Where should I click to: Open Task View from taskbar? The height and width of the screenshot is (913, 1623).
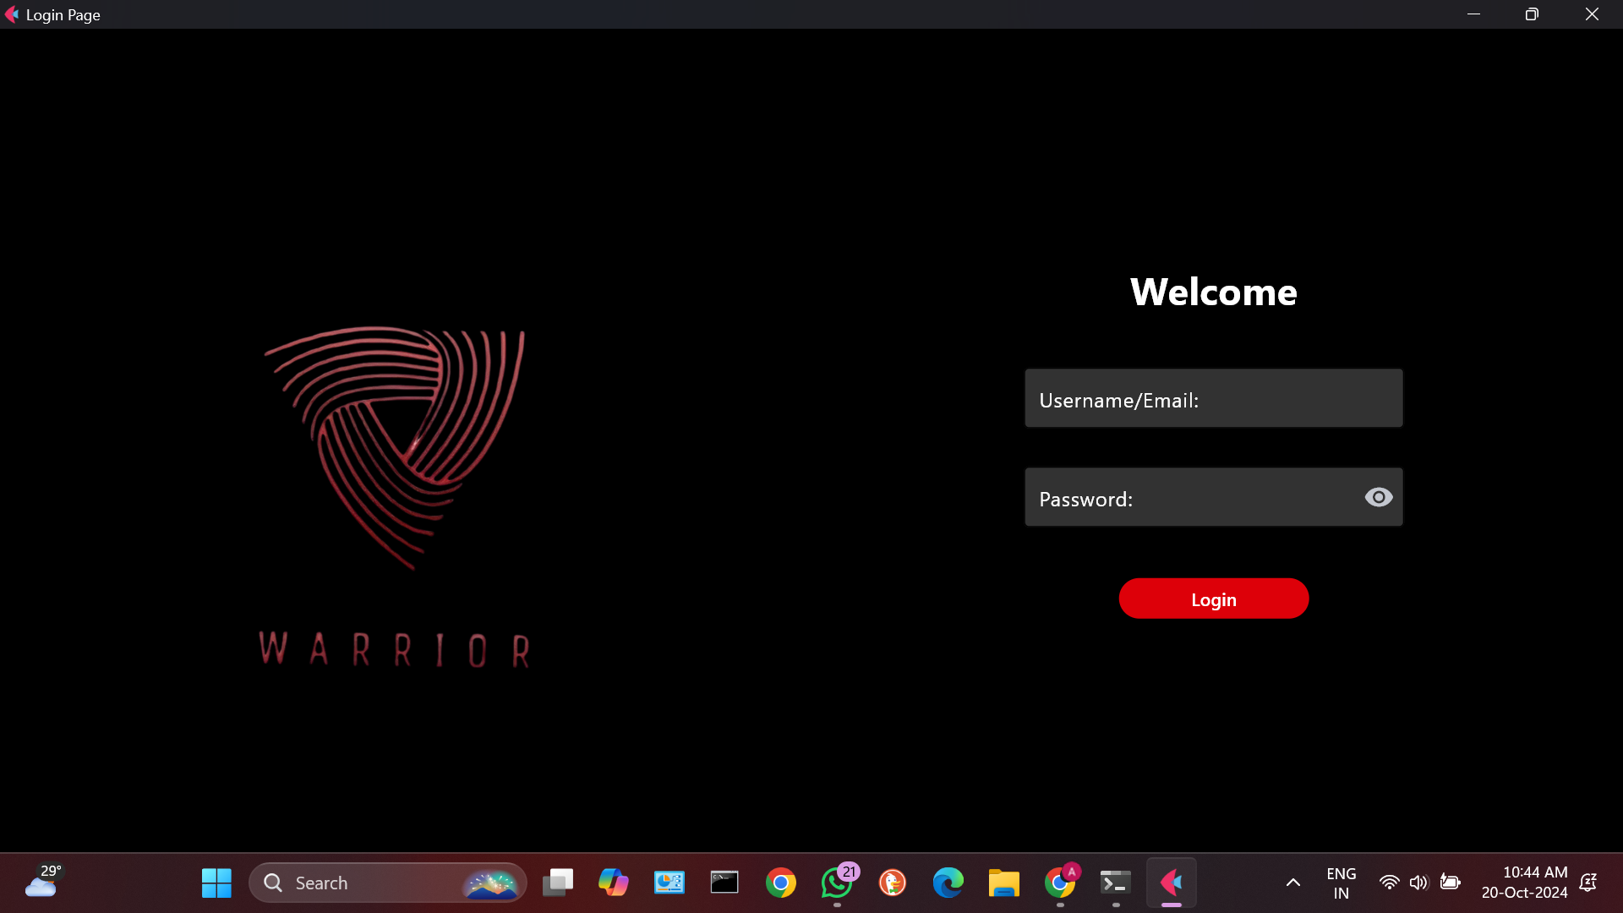557,883
